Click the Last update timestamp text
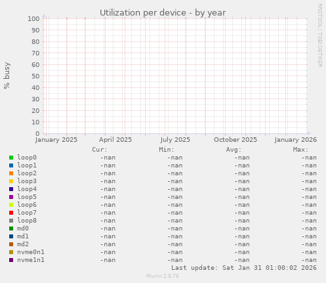This screenshot has width=326, height=283. [244, 268]
